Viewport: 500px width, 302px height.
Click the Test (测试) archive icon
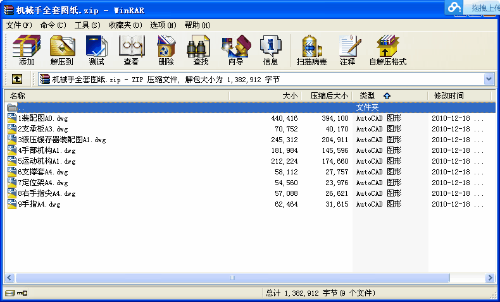(96, 51)
